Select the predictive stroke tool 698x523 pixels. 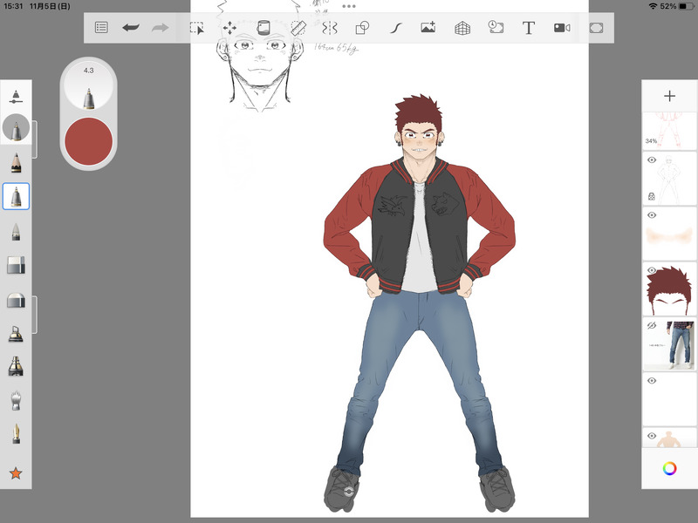(x=395, y=28)
